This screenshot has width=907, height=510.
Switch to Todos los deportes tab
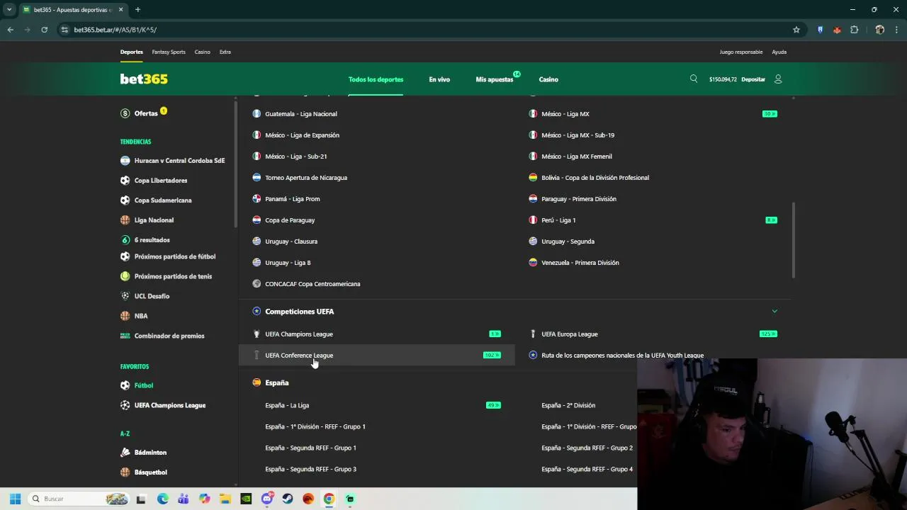pos(376,79)
